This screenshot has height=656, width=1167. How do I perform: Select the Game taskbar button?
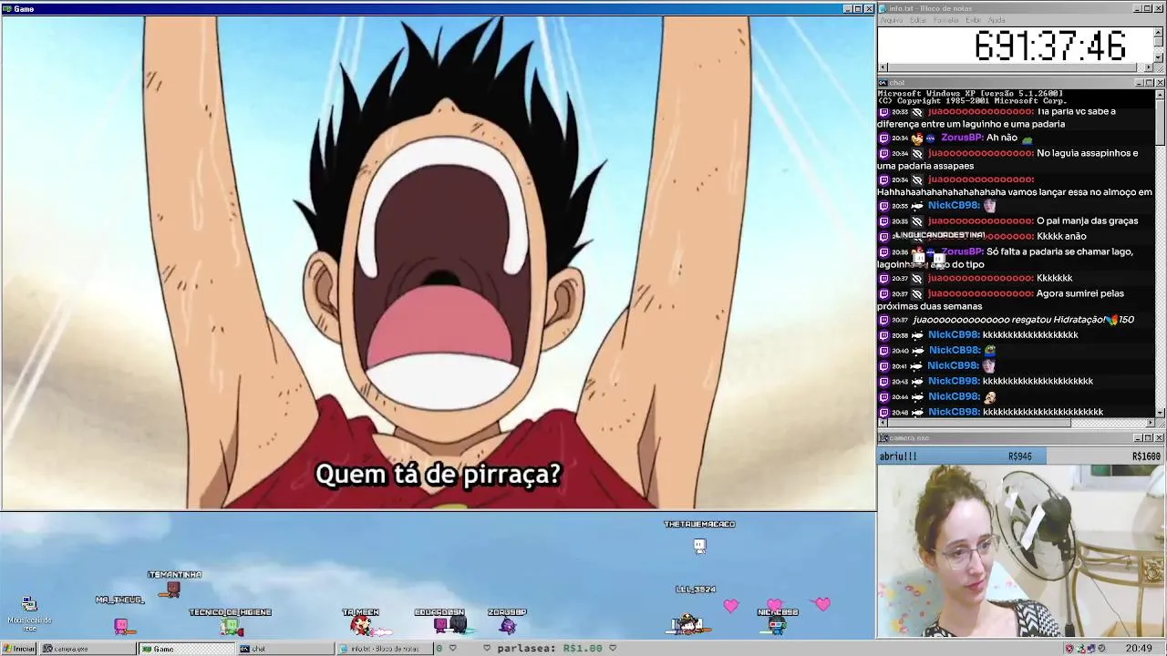(185, 649)
